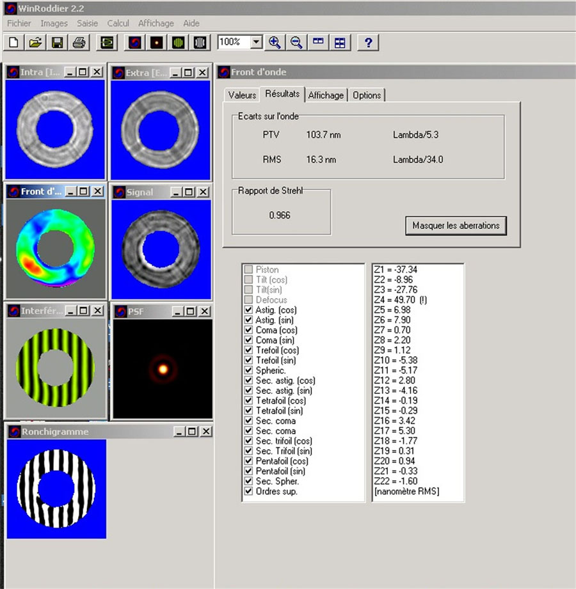Viewport: 576px width, 589px height.
Task: Disable the Ordres sup. checkbox
Action: coord(248,491)
